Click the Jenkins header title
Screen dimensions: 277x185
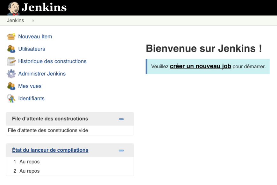click(x=45, y=8)
